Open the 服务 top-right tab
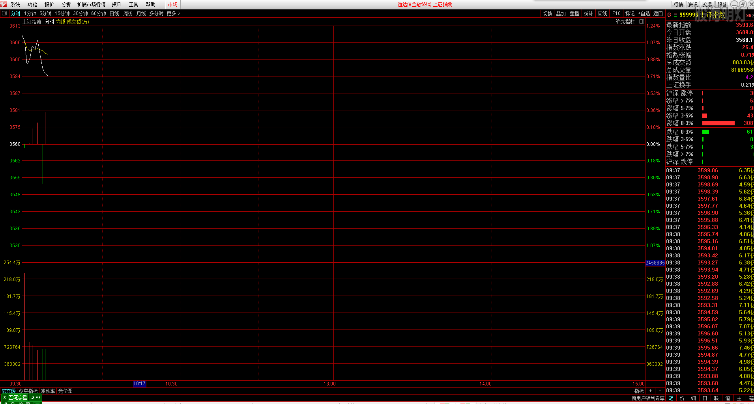The width and height of the screenshot is (754, 404). point(722,4)
